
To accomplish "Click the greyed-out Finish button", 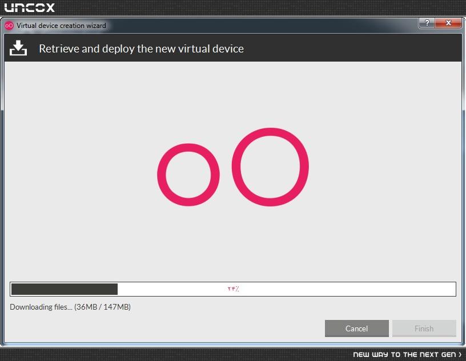I will 424,328.
